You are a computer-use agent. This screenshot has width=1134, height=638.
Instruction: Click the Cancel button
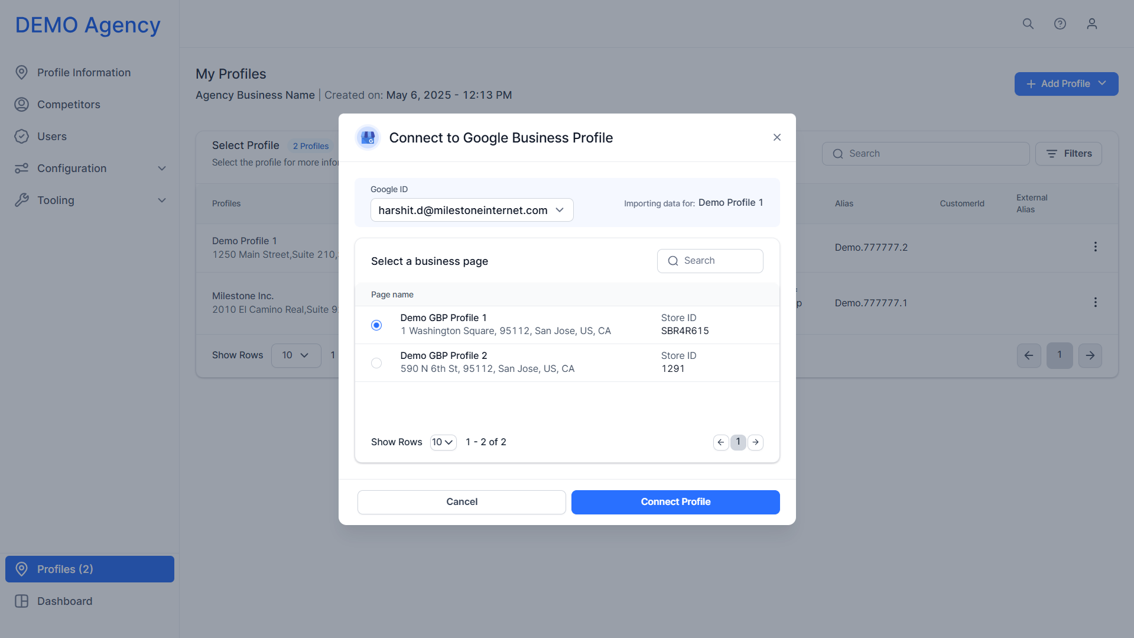coord(462,502)
